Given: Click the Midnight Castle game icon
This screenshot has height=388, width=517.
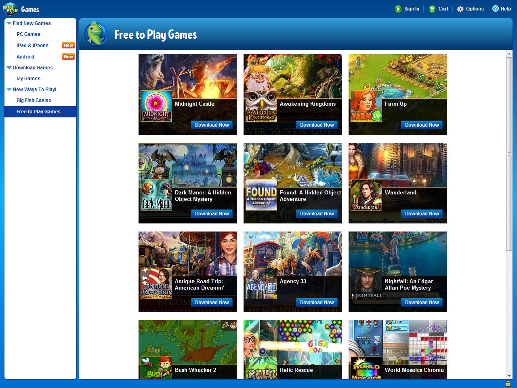Looking at the screenshot, I should click(156, 106).
